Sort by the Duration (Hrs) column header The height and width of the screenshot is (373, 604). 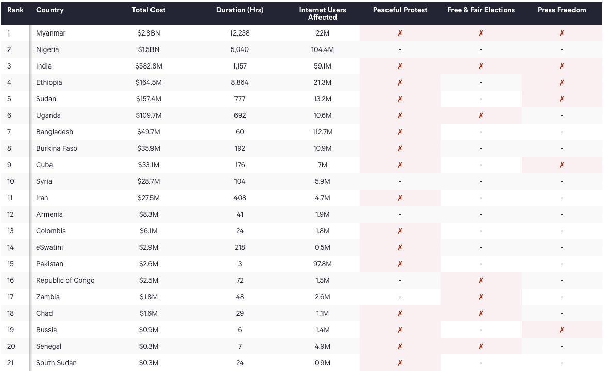240,10
